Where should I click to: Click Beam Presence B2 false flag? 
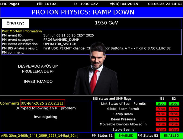coord(174,119)
